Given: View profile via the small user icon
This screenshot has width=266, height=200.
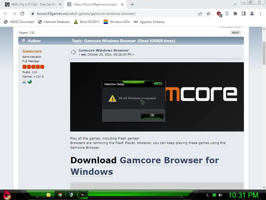Looking at the screenshot, I should 25,82.
